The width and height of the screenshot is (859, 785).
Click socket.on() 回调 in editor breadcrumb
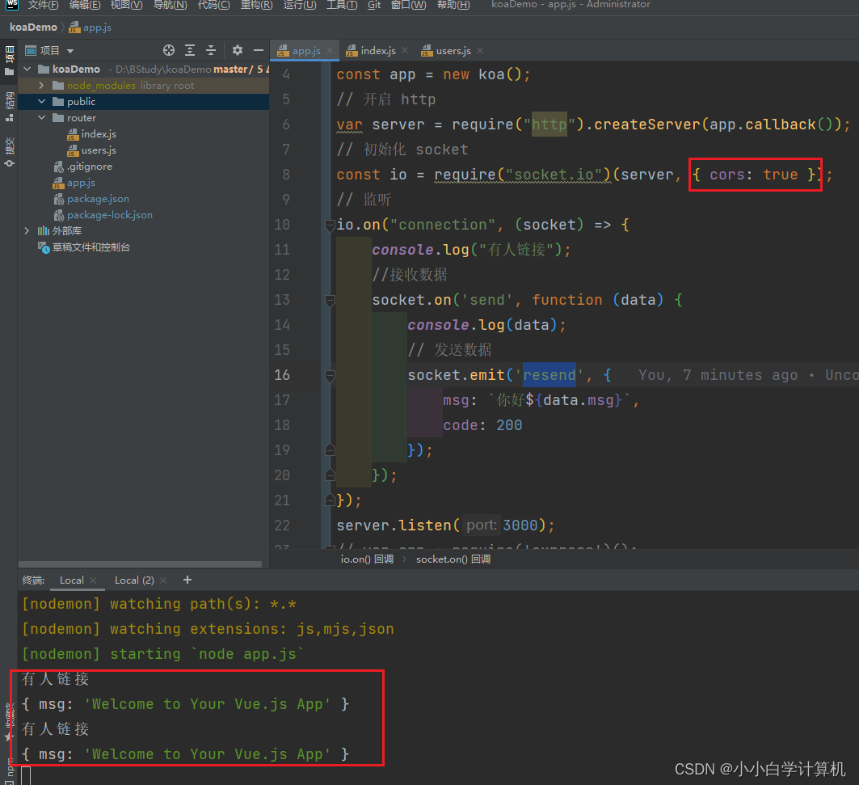453,559
